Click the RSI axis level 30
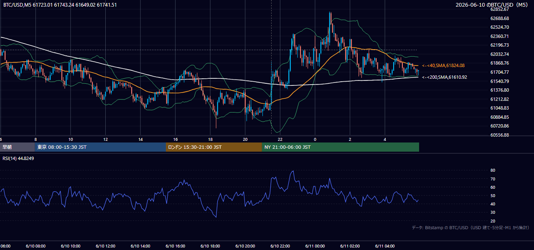Image resolution: width=534 pixels, height=250 pixels. tap(493, 212)
